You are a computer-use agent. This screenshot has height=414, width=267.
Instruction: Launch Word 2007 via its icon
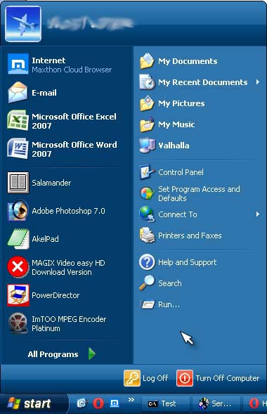pos(18,148)
